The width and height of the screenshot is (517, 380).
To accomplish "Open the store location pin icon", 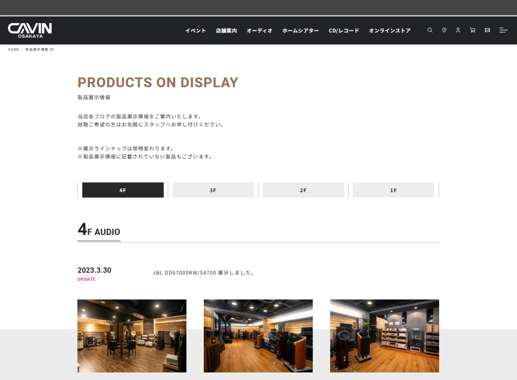I will [444, 30].
